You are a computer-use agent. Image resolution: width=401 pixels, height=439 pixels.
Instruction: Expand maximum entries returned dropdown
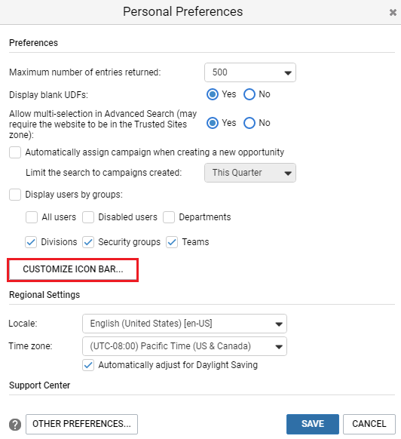[250, 72]
